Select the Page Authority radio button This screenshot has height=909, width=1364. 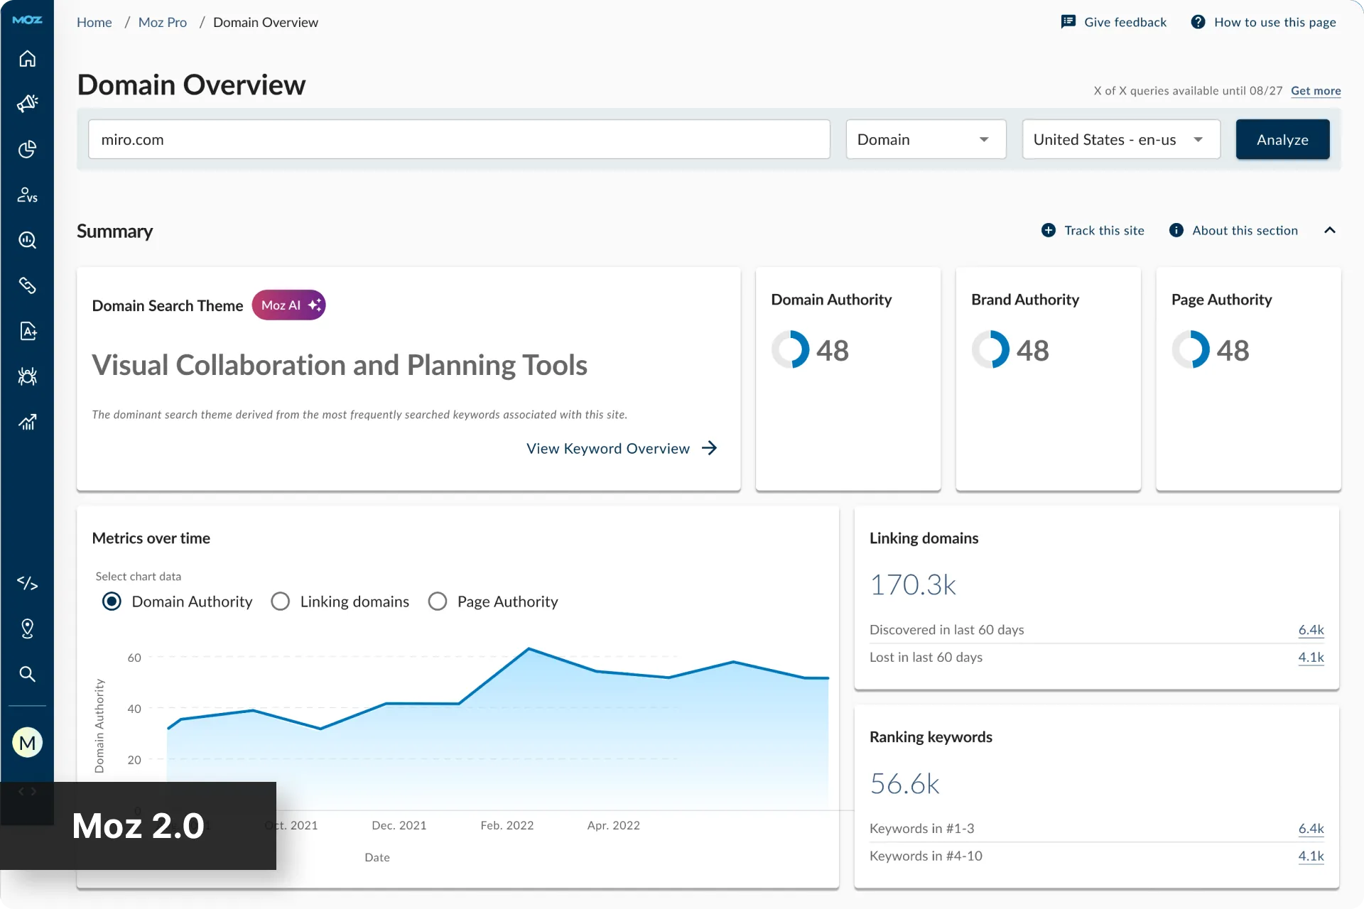tap(438, 602)
